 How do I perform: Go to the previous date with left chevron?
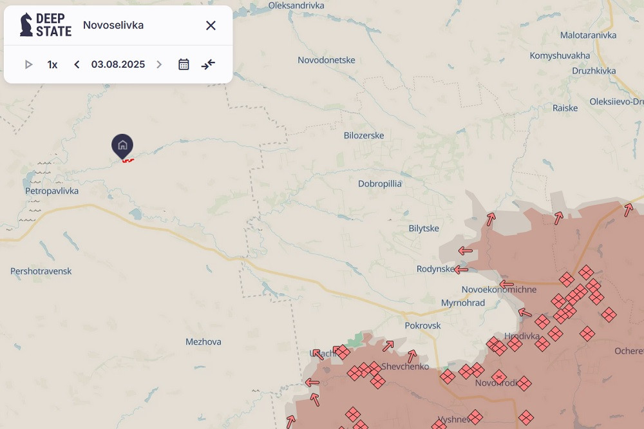77,64
